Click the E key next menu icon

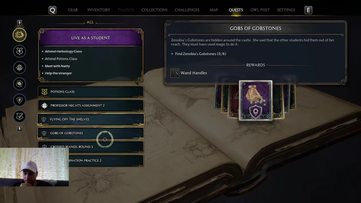click(308, 10)
